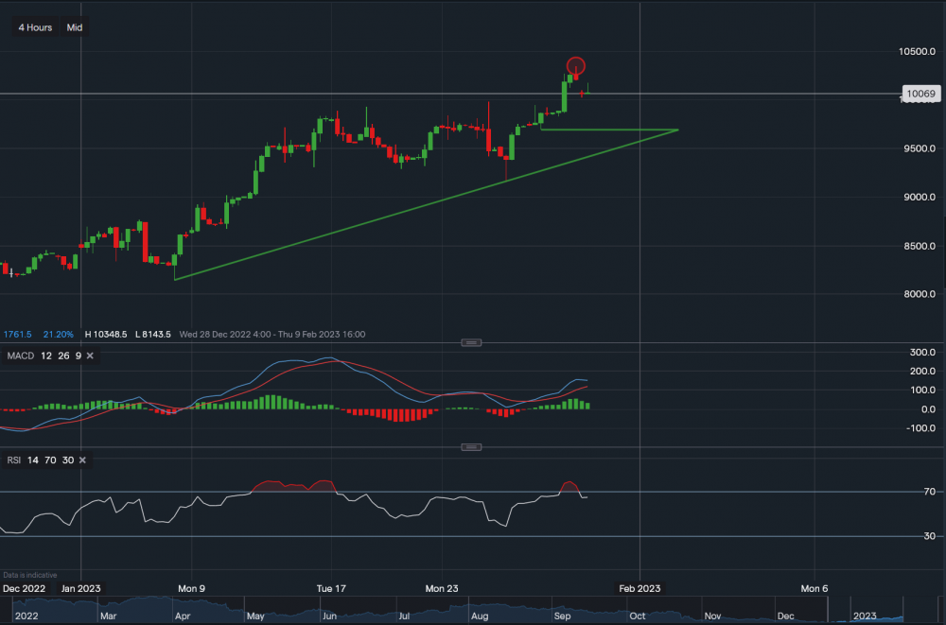
Task: Click the Data is indicative notice
Action: [x=29, y=575]
